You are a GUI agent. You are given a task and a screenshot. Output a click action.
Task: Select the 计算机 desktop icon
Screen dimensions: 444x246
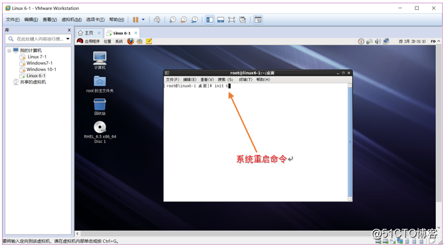point(100,61)
